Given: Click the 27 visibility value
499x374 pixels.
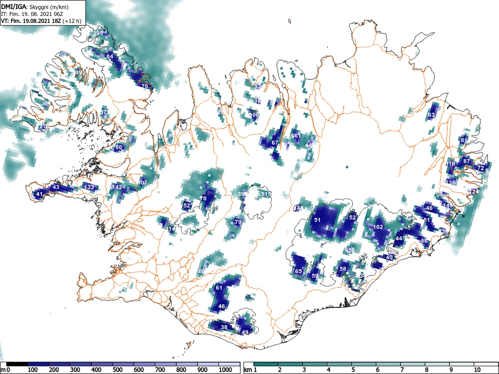Looking at the screenshot, I should pyautogui.click(x=42, y=127).
